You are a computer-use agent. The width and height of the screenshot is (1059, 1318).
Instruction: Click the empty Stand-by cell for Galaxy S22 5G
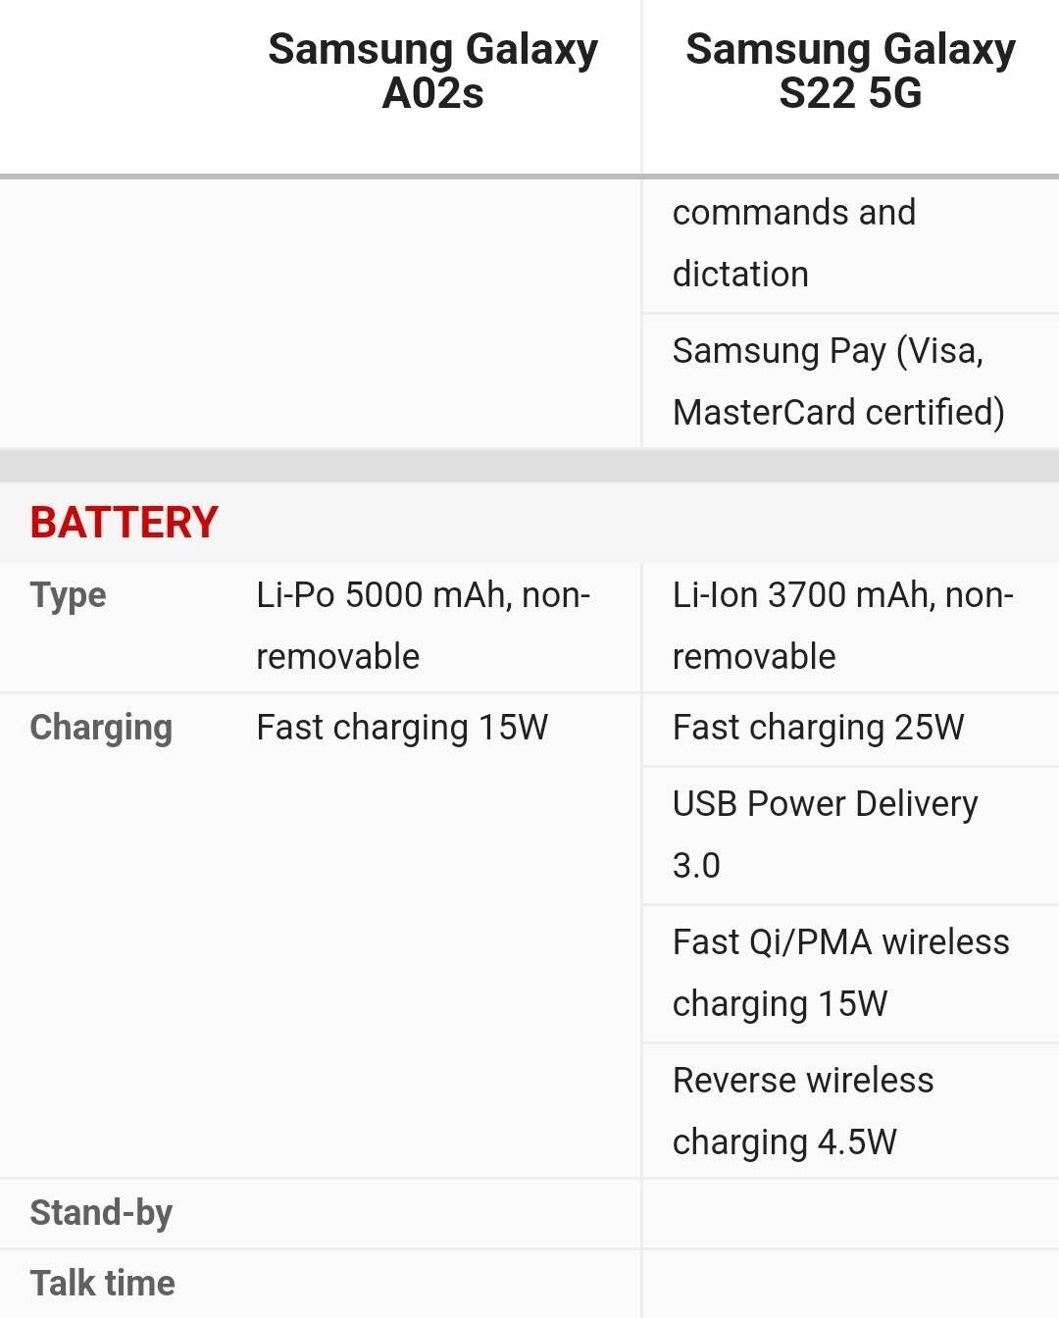tap(850, 1213)
